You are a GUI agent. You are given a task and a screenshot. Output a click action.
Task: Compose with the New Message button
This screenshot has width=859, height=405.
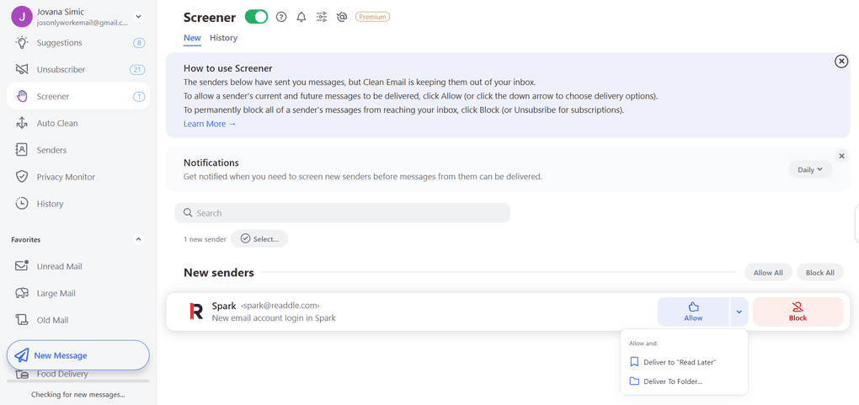pos(77,355)
